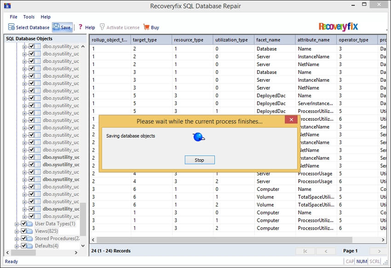This screenshot has width=391, height=268.
Task: Click the Stored Procedures folder icon
Action: (30, 238)
